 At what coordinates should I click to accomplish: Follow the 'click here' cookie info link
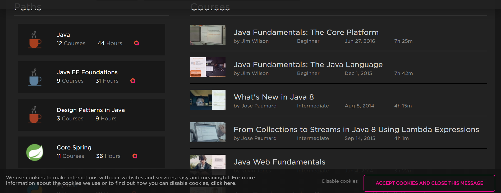click(223, 183)
